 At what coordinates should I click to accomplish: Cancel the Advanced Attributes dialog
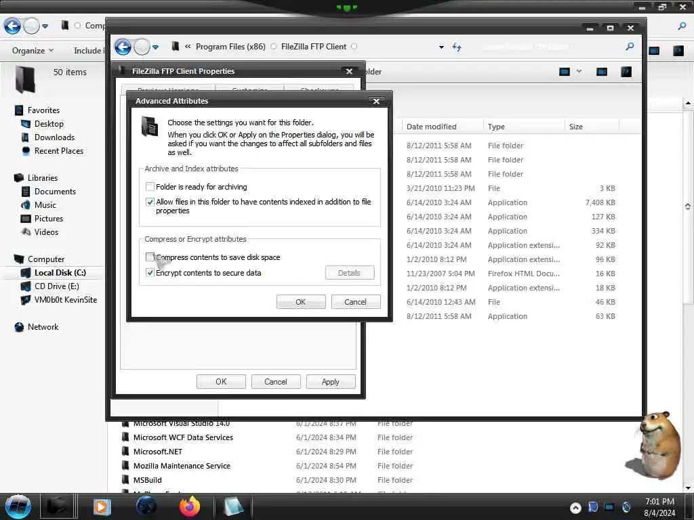(355, 302)
